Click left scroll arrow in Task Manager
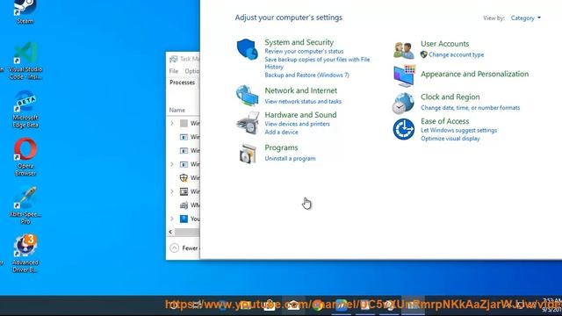The height and width of the screenshot is (316, 562). click(170, 232)
